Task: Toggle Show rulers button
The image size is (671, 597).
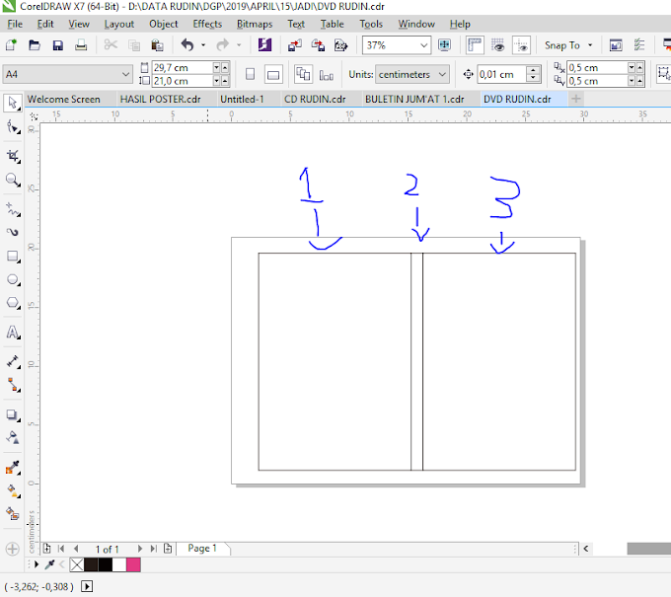Action: [x=475, y=45]
